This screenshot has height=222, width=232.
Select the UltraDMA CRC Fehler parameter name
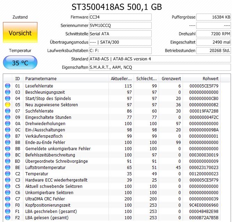45,199
